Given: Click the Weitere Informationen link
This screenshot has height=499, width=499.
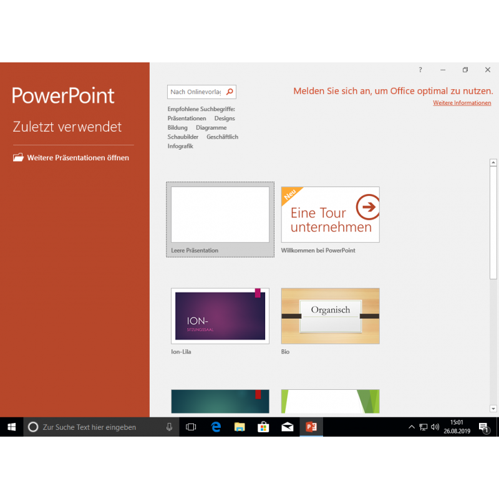Looking at the screenshot, I should (x=462, y=103).
